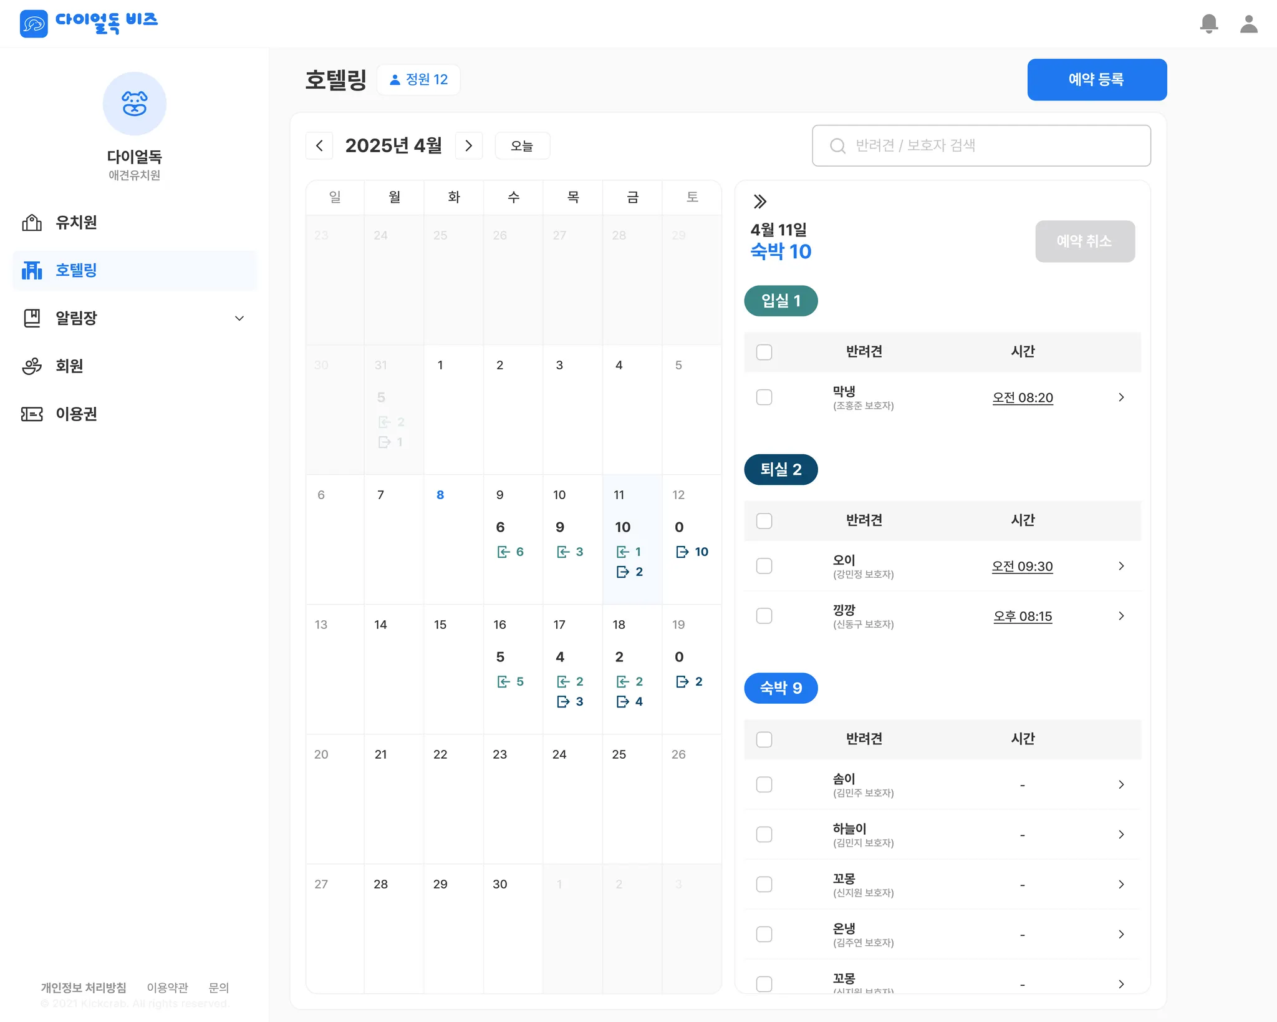Click the 예약 등록 button
Image resolution: width=1277 pixels, height=1022 pixels.
[x=1096, y=79]
